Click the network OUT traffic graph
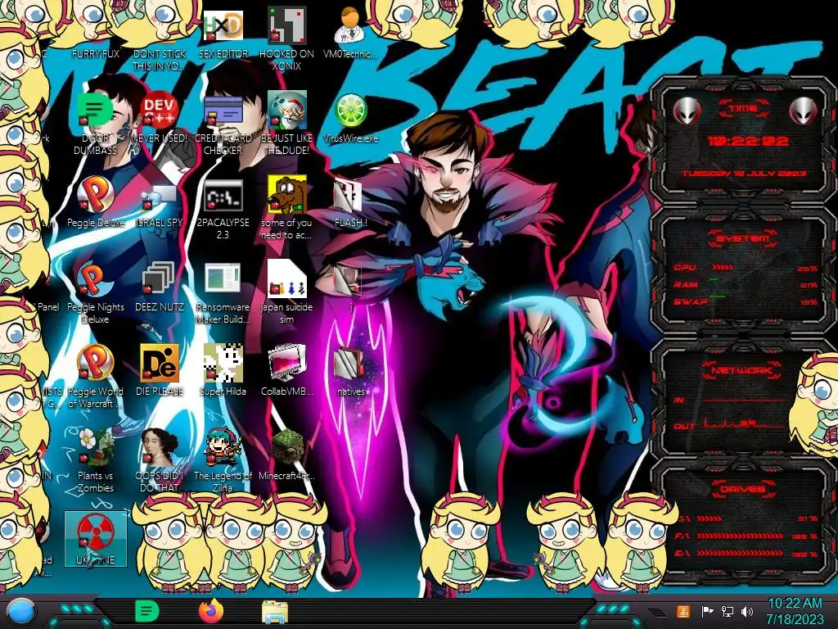 tap(743, 423)
